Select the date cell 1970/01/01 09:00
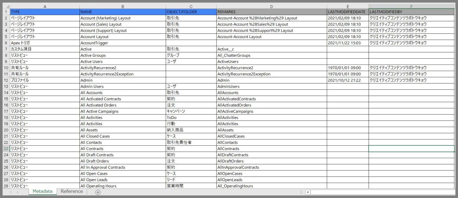 click(x=348, y=68)
